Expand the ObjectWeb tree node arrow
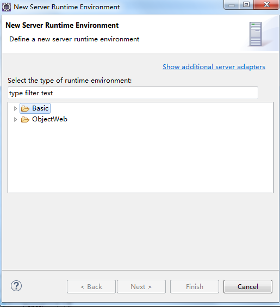Viewport: 280px width, 307px height. pyautogui.click(x=15, y=119)
